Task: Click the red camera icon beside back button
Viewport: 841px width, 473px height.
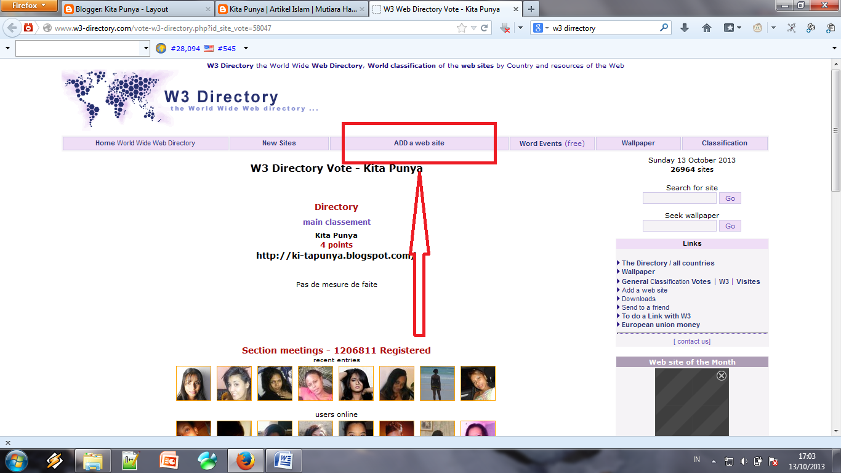Action: pyautogui.click(x=28, y=28)
